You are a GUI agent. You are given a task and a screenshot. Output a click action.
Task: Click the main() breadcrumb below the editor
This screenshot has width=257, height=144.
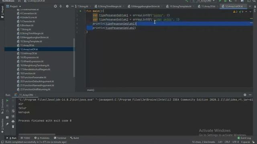click(91, 90)
